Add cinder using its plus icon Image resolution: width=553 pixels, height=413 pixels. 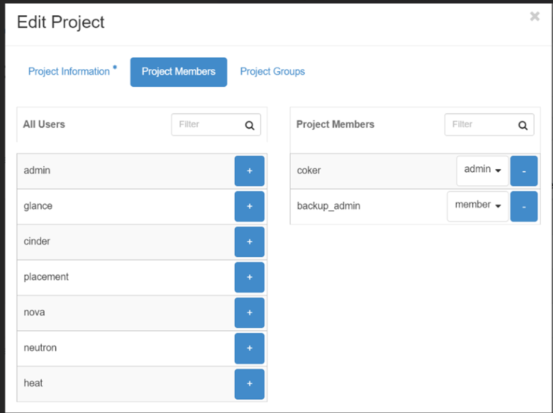tap(249, 241)
